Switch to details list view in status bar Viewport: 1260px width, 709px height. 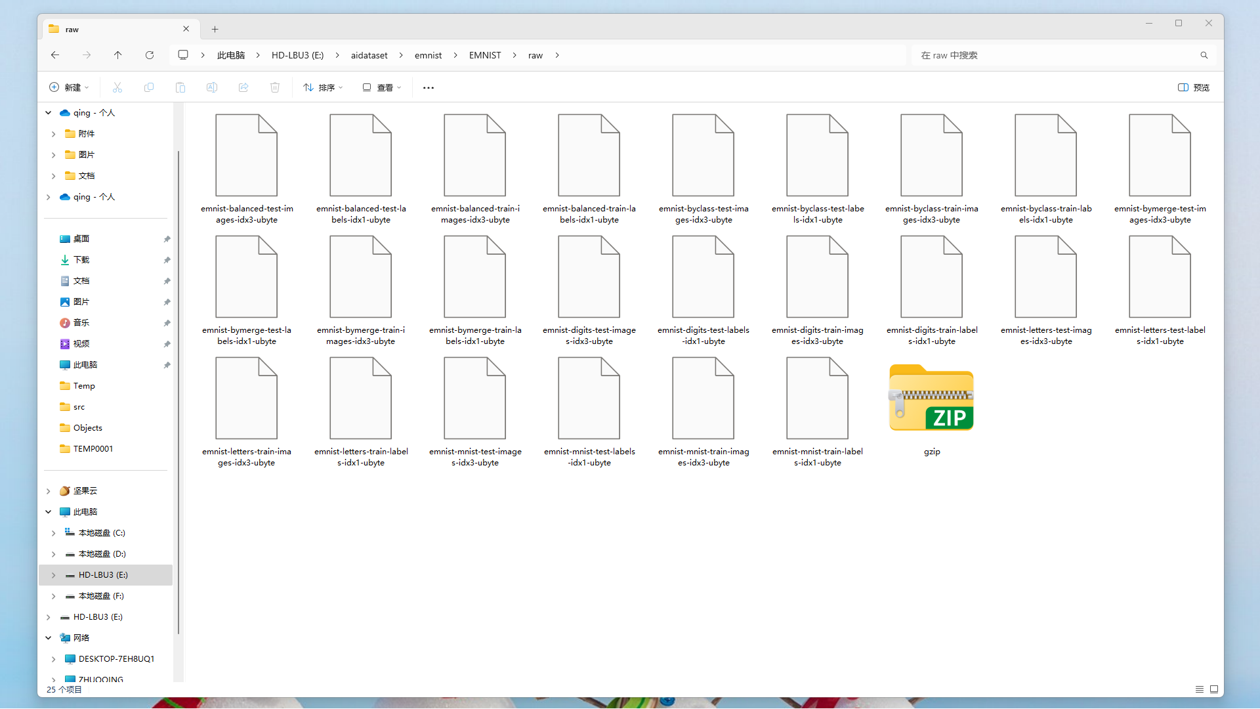1200,689
